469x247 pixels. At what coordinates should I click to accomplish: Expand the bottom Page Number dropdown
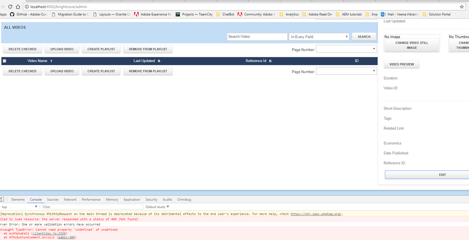[x=346, y=71]
